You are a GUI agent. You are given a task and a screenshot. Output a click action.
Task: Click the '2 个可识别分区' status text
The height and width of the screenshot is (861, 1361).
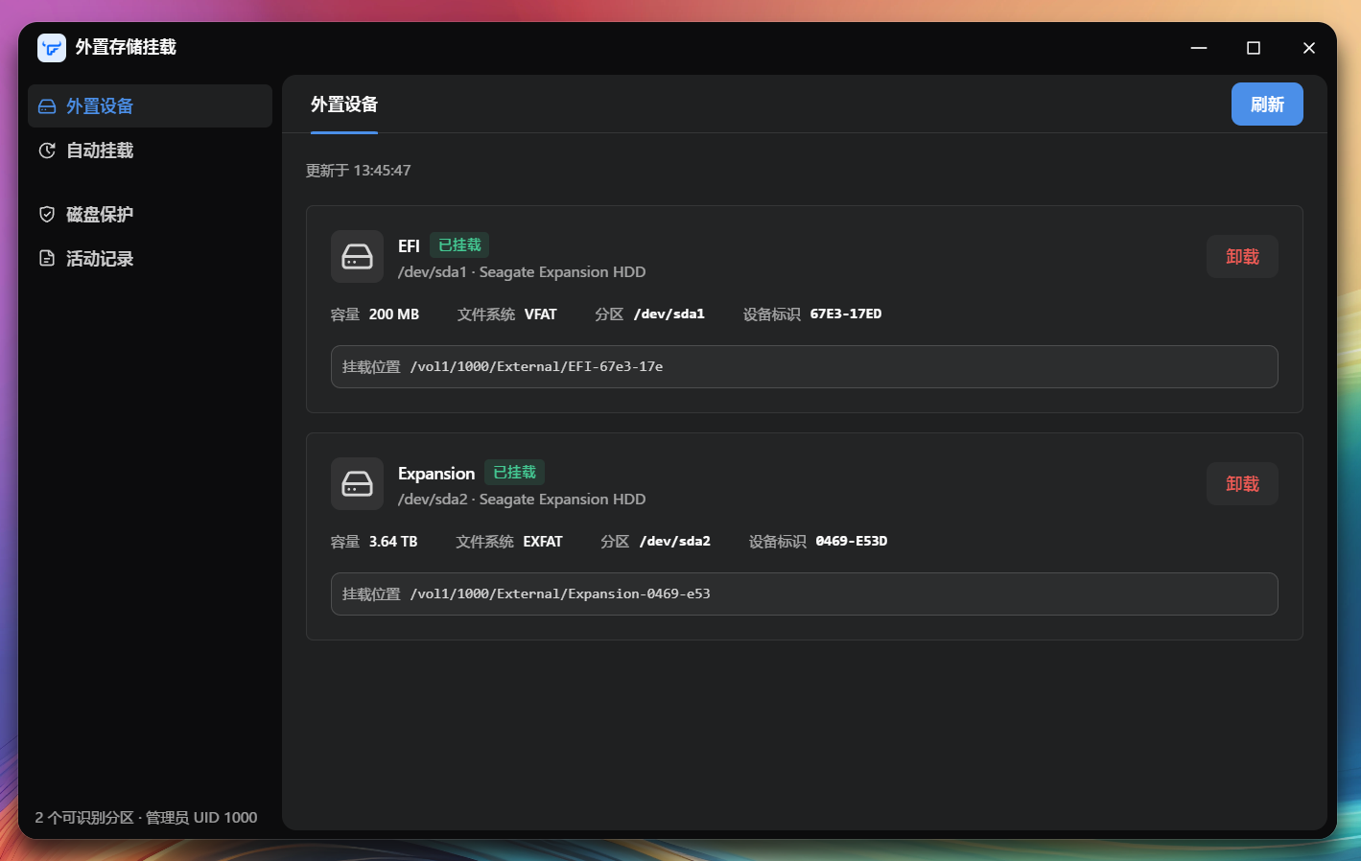coord(84,818)
